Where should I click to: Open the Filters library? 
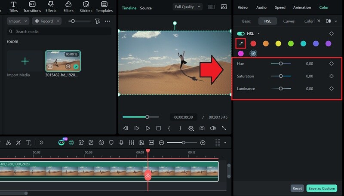(x=68, y=7)
